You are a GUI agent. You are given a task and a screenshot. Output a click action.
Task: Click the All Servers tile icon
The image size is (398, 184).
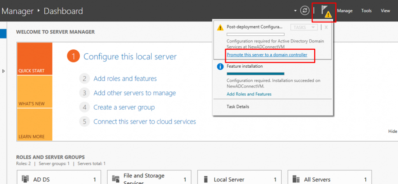(x=296, y=179)
